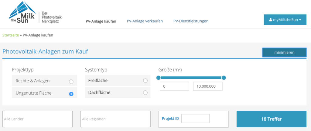Go to PV-Anlage verkaufen in navigation
Viewport: 311px width, 131px height.
point(145,21)
